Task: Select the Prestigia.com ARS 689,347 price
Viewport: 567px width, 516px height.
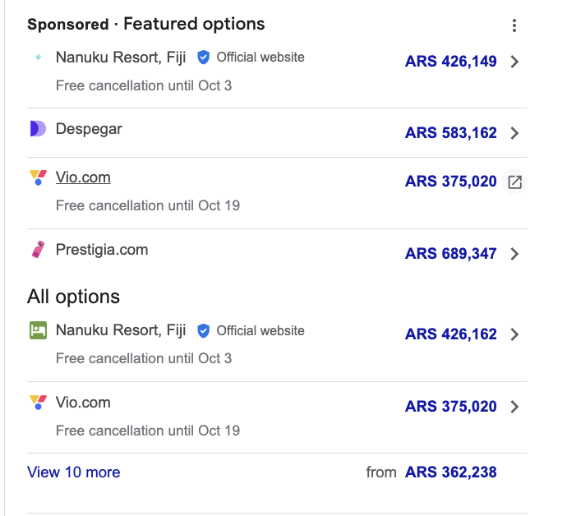Action: tap(450, 254)
